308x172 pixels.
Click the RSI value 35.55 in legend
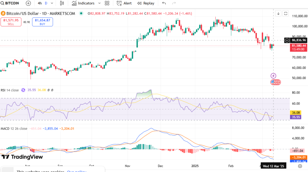[32, 90]
